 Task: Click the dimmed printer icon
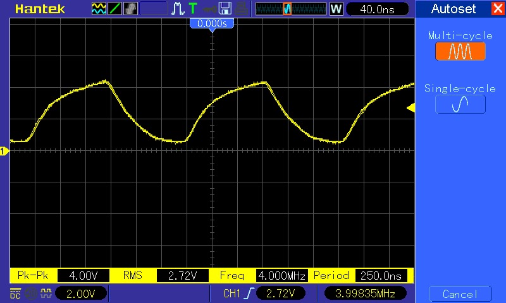(x=242, y=9)
